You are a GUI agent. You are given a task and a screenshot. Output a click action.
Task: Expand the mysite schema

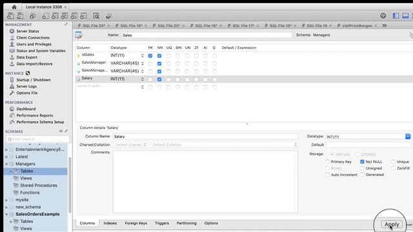point(6,200)
